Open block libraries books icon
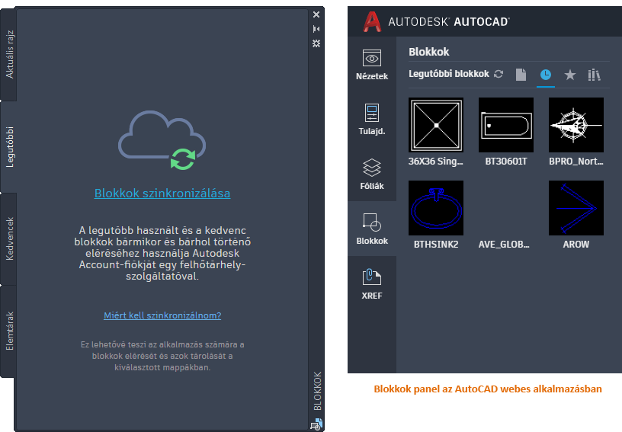Viewport: 622px width, 432px height. 594,75
